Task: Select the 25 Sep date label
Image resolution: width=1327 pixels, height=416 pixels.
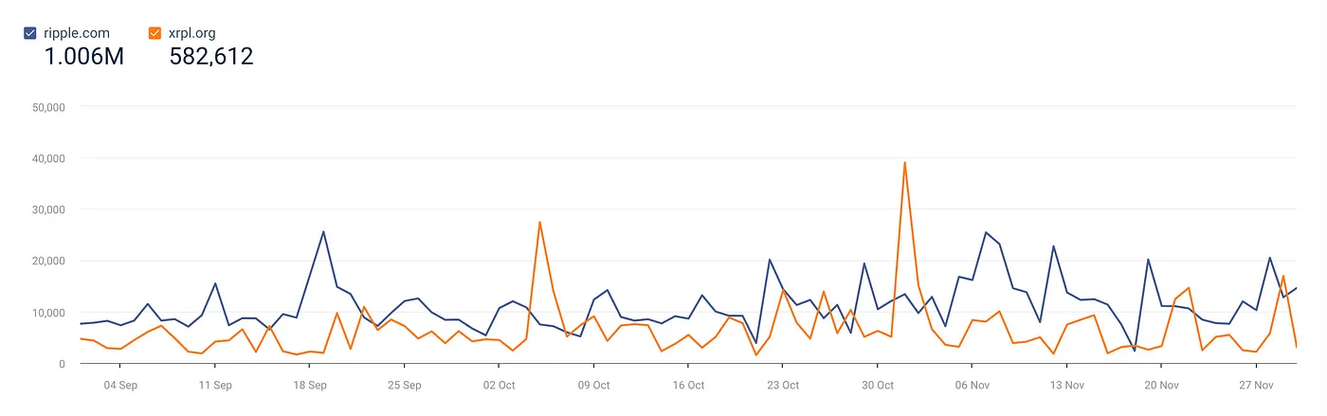Action: point(405,386)
